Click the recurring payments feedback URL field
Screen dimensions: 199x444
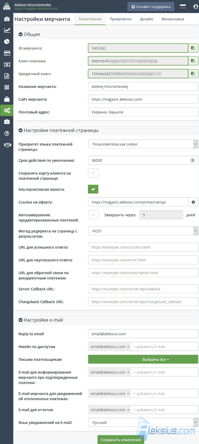[143, 273]
